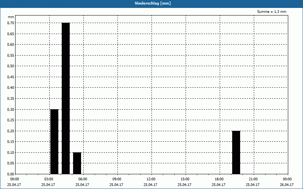This screenshot has width=303, height=189.
Task: Select the 0,20 mm bar after 18:00
Action: pyautogui.click(x=236, y=152)
